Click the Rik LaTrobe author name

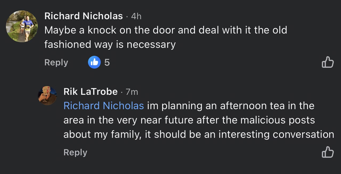[90, 92]
